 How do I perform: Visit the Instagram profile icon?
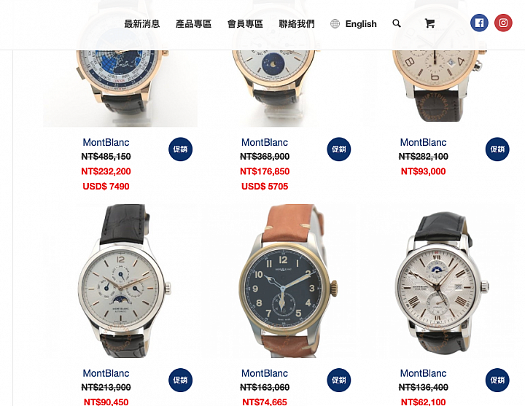pyautogui.click(x=503, y=23)
